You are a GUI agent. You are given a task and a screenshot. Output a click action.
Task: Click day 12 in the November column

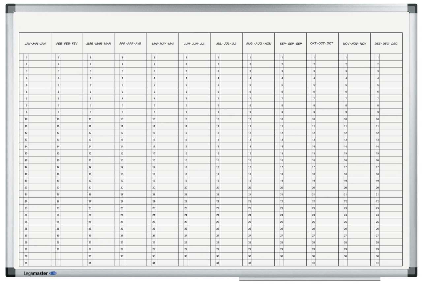coord(346,133)
